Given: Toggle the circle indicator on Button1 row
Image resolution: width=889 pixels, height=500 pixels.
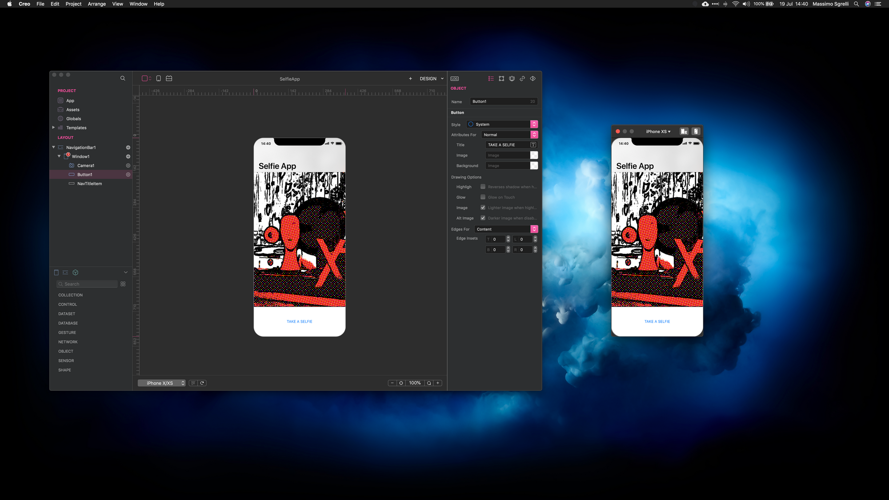Looking at the screenshot, I should (128, 175).
